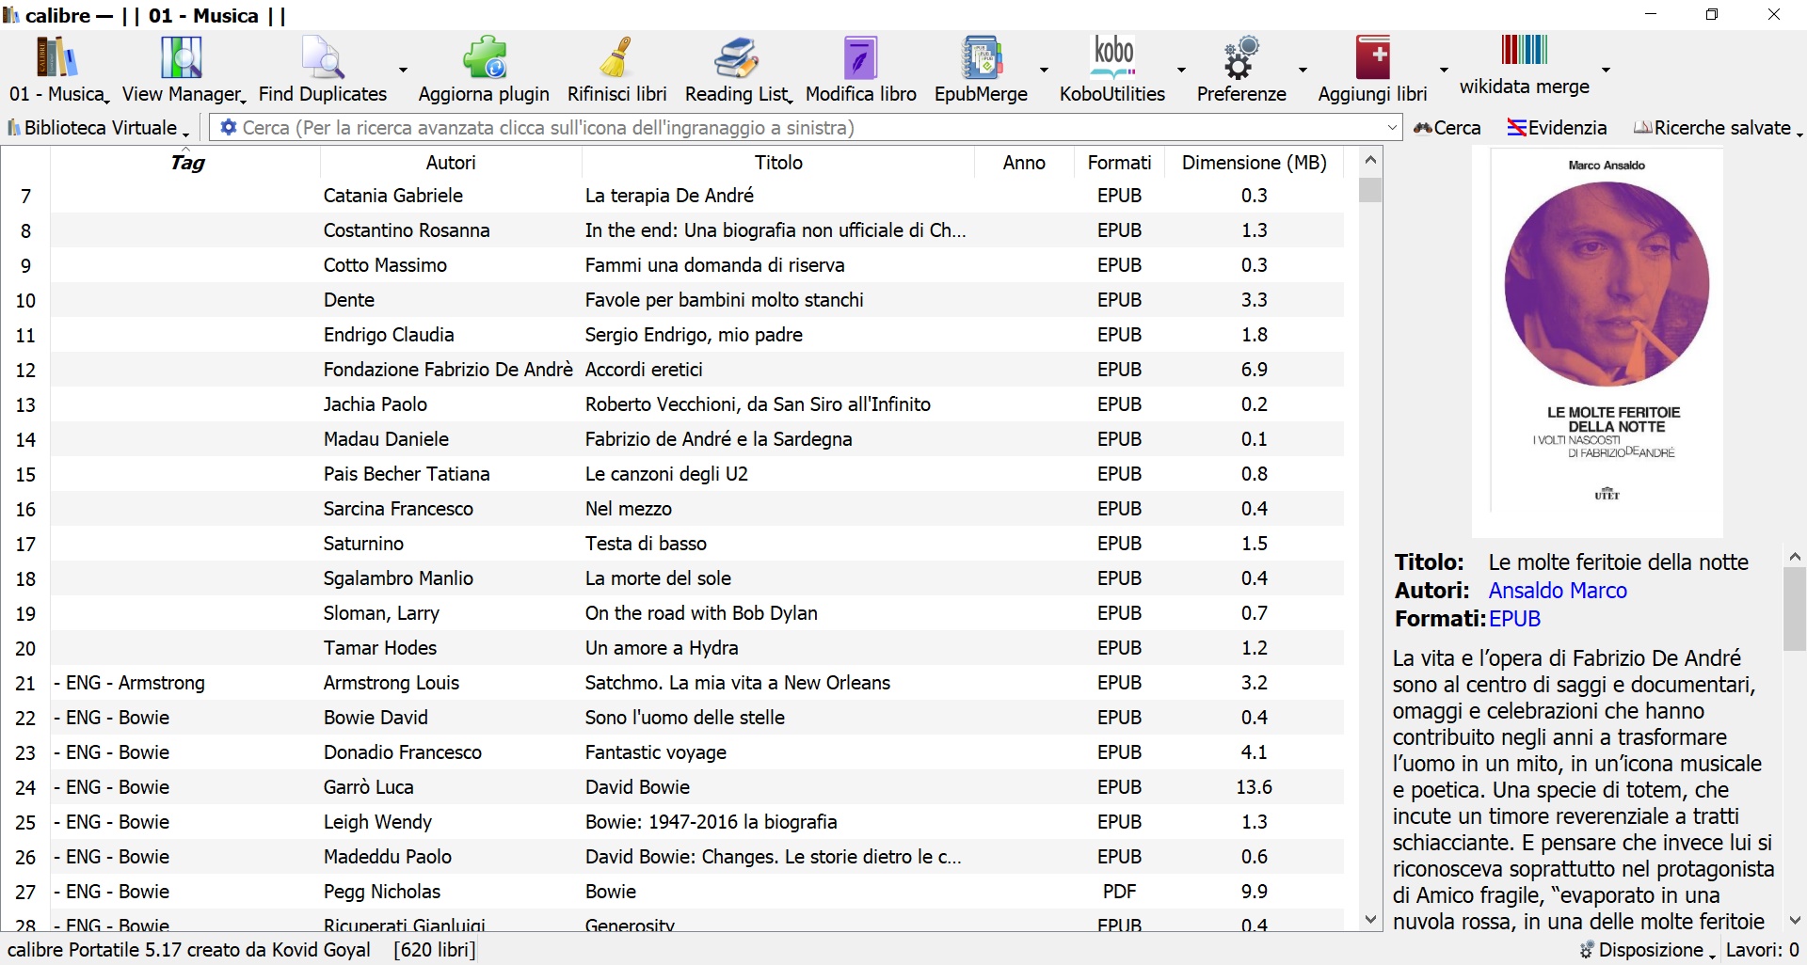
Task: Open the search history dropdown arrow
Action: coord(1392,127)
